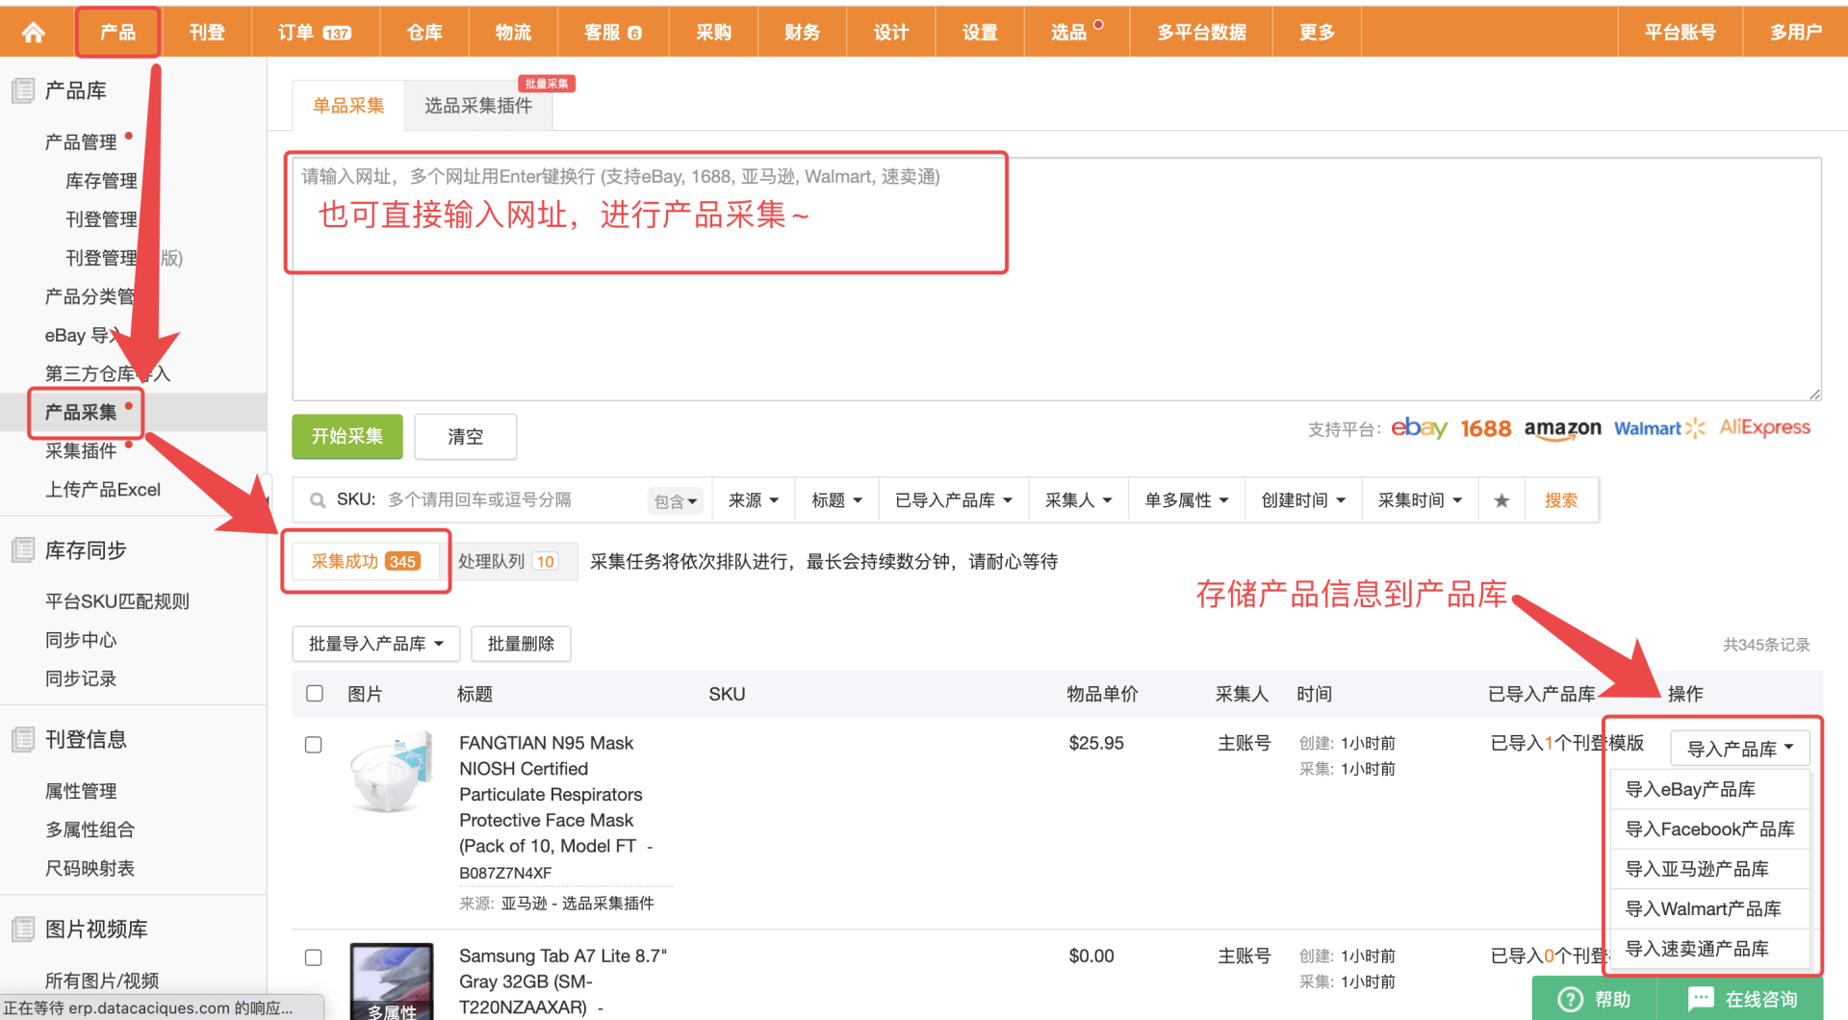This screenshot has height=1020, width=1848.
Task: Click into the URL collection text area
Action: pos(1057,279)
